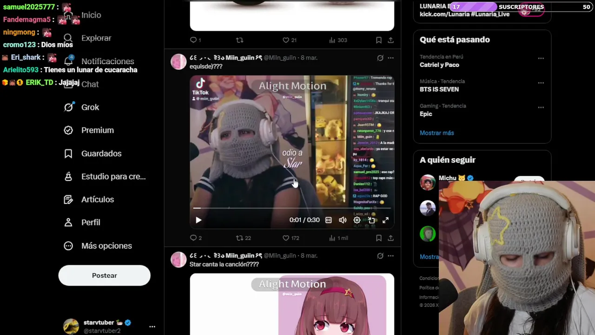Open options for BTS IS SEVEN trend
The width and height of the screenshot is (595, 335).
(541, 83)
